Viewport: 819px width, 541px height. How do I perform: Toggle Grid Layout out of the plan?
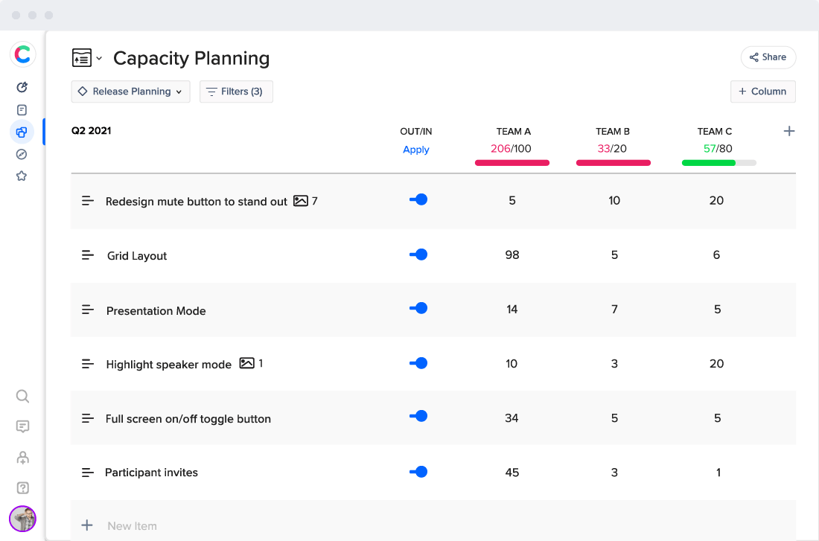coord(418,255)
